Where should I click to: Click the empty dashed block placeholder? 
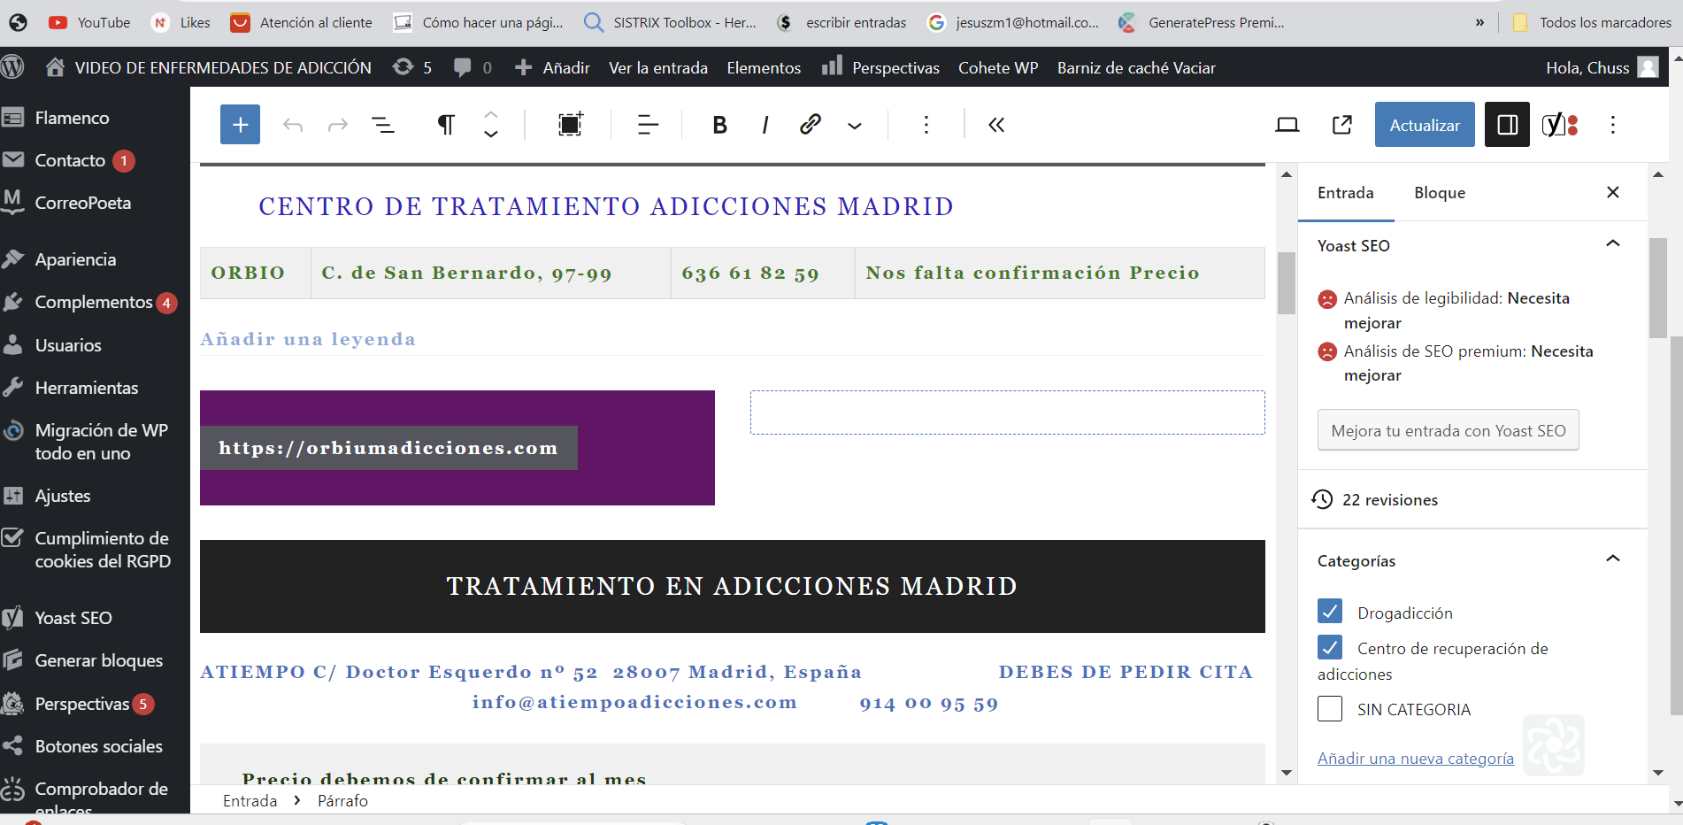1007,412
